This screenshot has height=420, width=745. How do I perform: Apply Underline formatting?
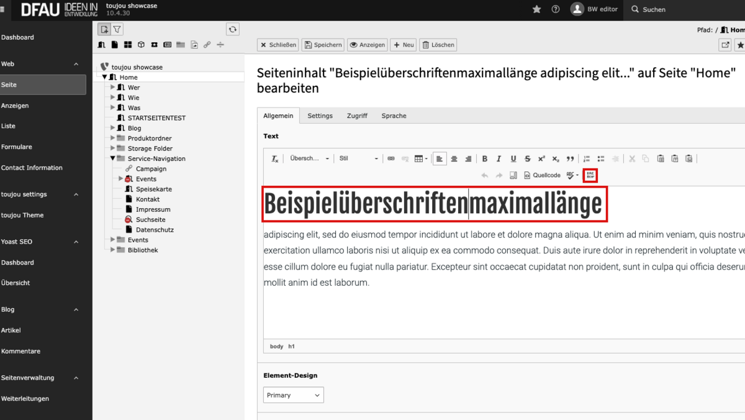513,158
